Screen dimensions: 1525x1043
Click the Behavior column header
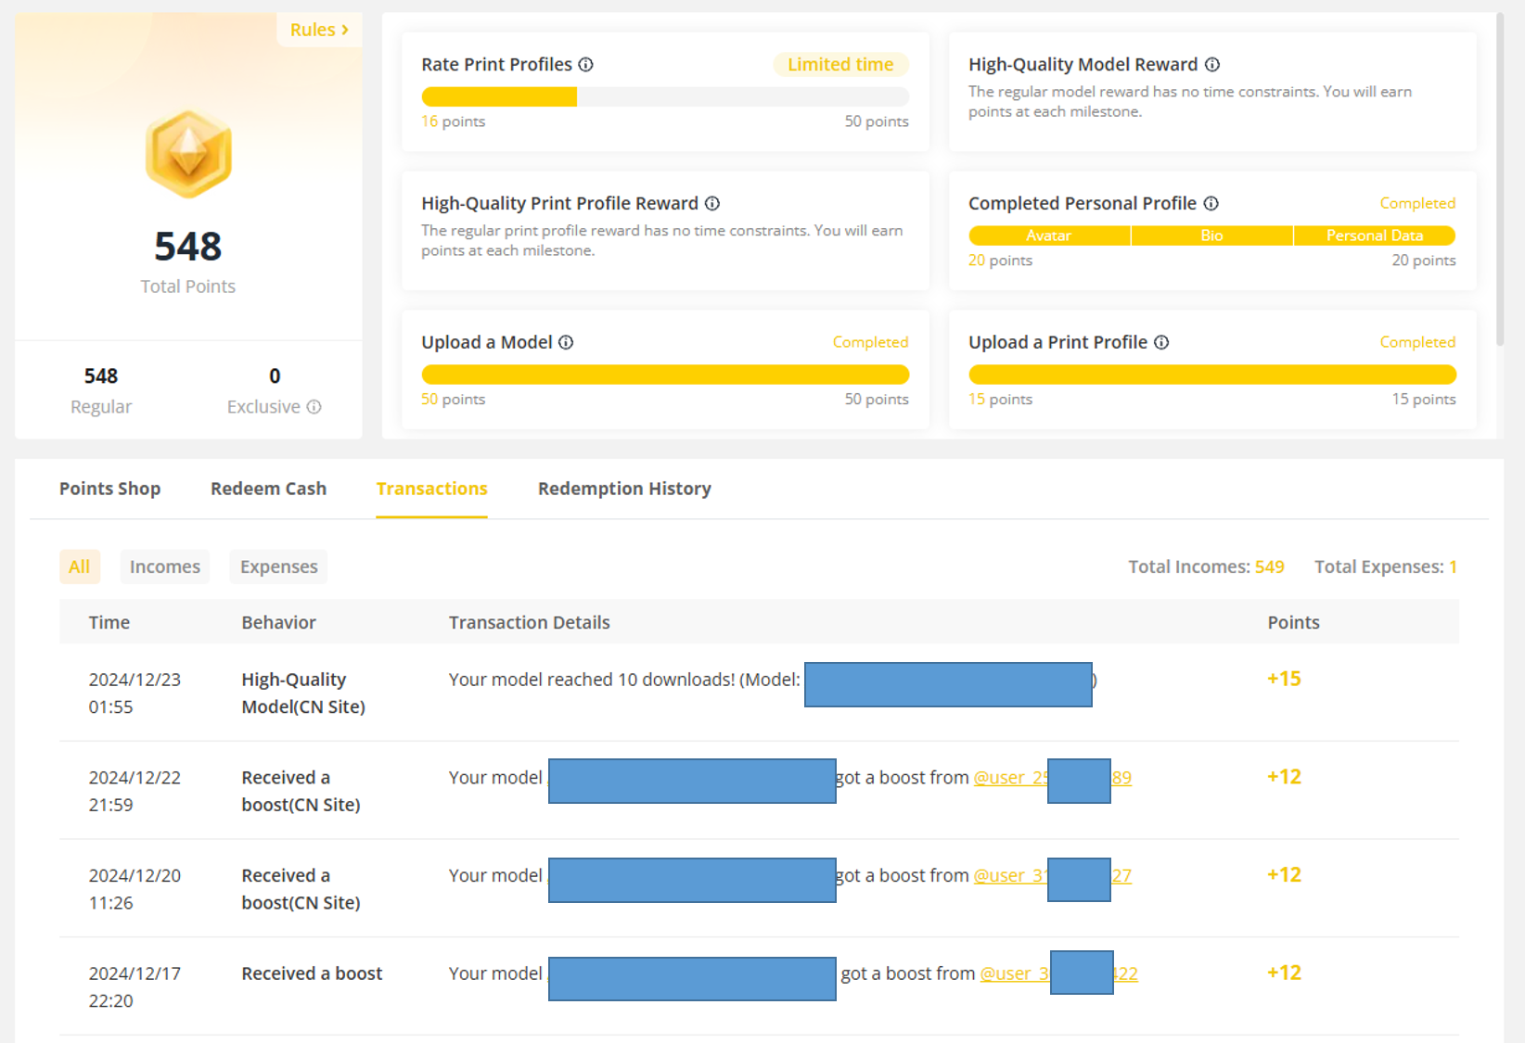[x=278, y=623]
